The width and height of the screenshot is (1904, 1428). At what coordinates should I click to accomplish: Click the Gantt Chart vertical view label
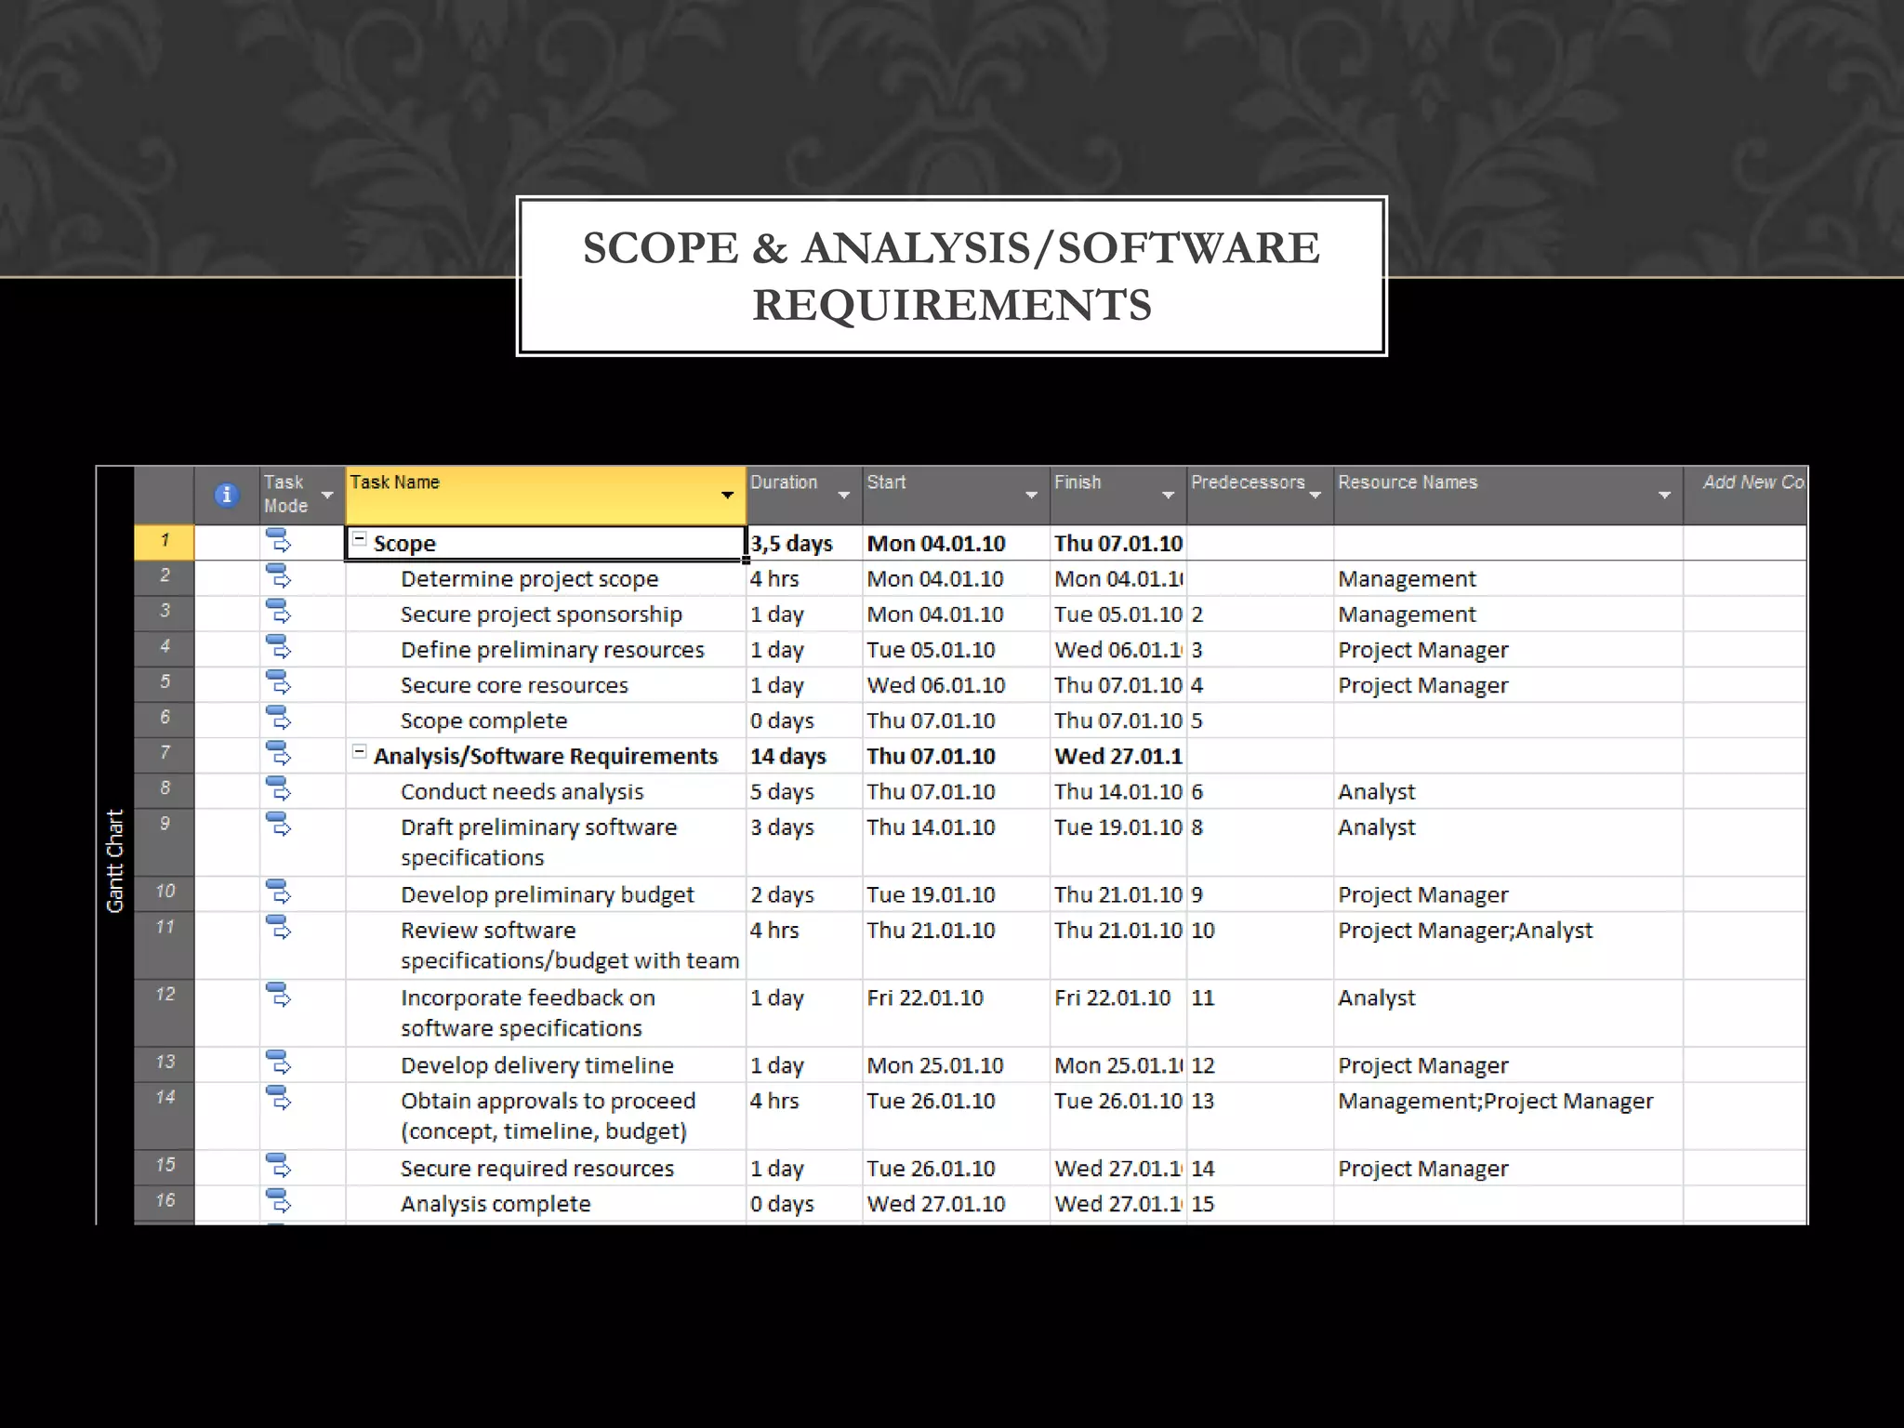pyautogui.click(x=114, y=861)
